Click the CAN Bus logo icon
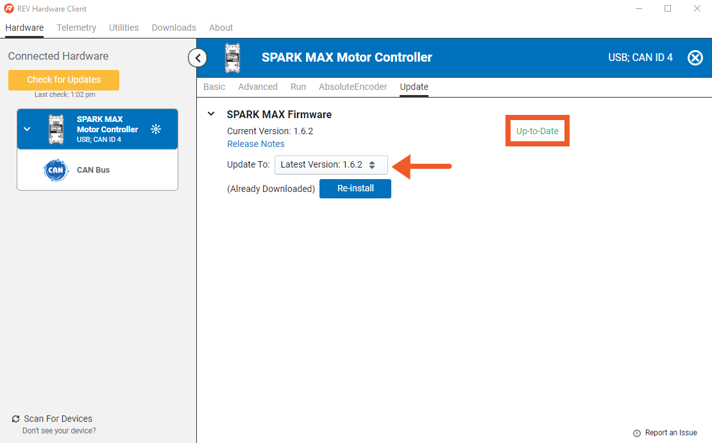This screenshot has height=443, width=712. 56,170
